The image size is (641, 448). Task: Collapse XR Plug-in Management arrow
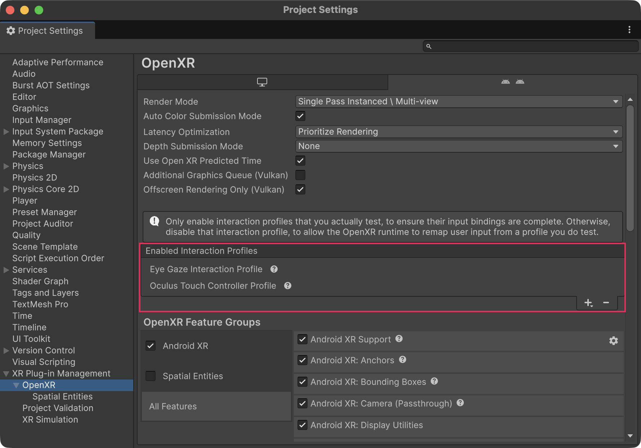tap(6, 373)
